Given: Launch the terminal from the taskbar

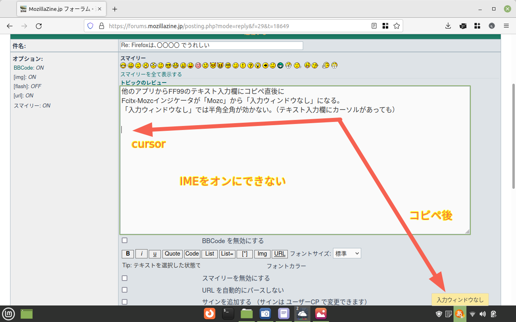Looking at the screenshot, I should (x=228, y=314).
